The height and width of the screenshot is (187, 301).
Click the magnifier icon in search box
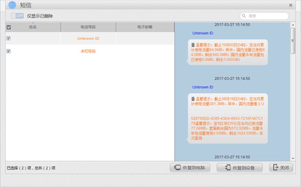click(244, 16)
